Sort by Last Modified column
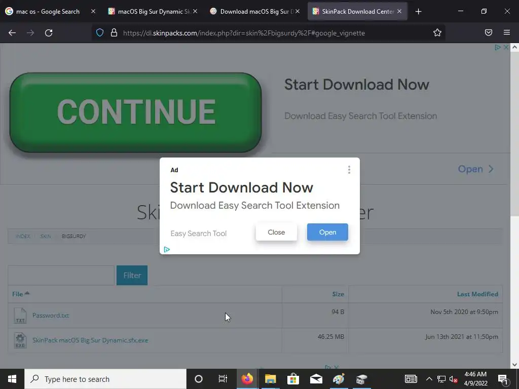This screenshot has height=389, width=519. pyautogui.click(x=477, y=294)
